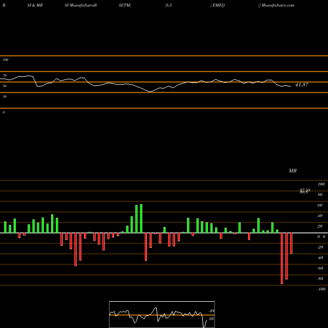
Task: Click the 30 level label on RSI axis
Action: pyautogui.click(x=5, y=96)
